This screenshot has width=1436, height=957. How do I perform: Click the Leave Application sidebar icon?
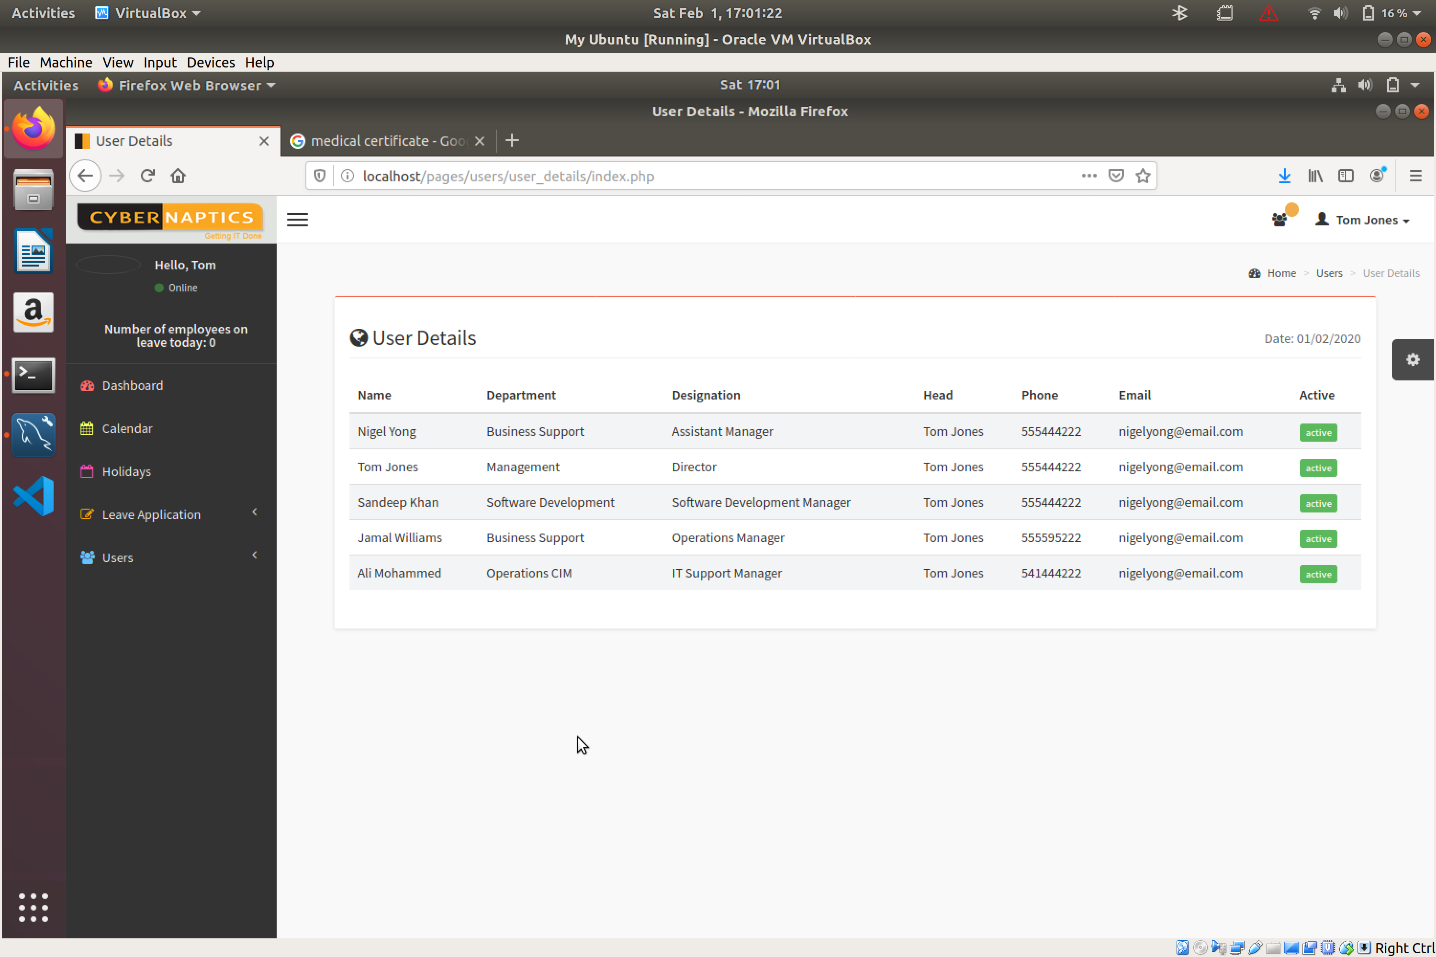[x=88, y=514]
